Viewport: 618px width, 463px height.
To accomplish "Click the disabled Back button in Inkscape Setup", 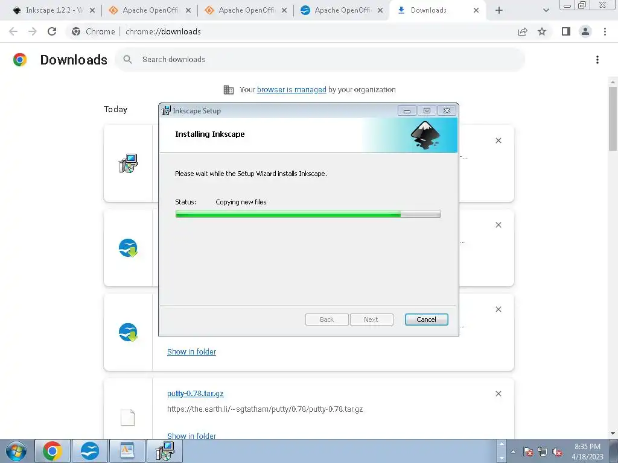I will tap(327, 320).
